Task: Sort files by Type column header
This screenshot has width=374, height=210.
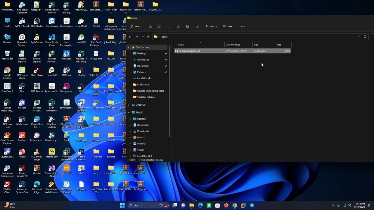Action: coord(256,45)
